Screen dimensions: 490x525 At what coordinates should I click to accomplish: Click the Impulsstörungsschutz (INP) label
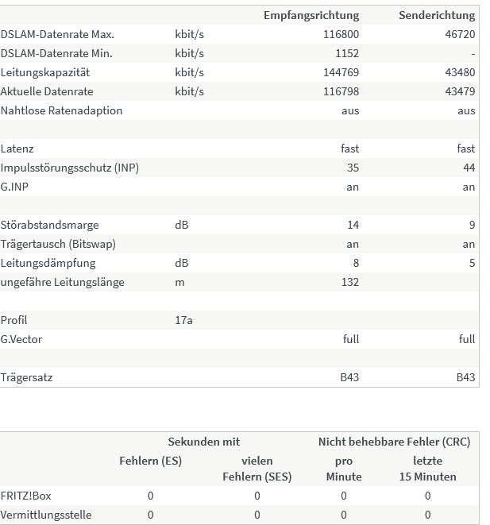[70, 168]
